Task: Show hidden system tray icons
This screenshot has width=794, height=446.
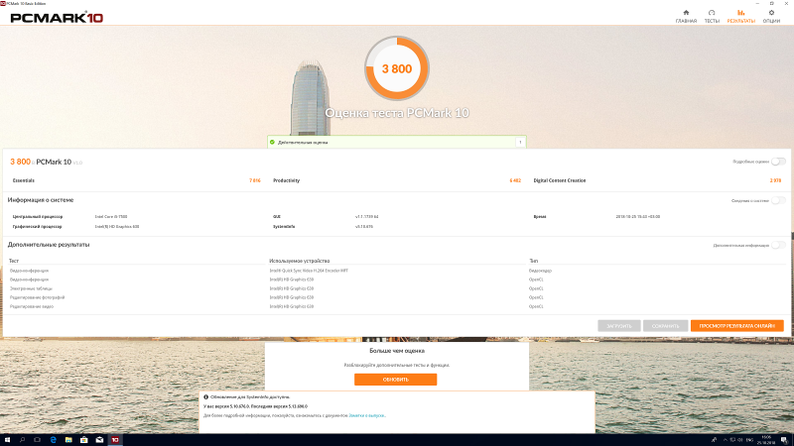Action: [726, 440]
